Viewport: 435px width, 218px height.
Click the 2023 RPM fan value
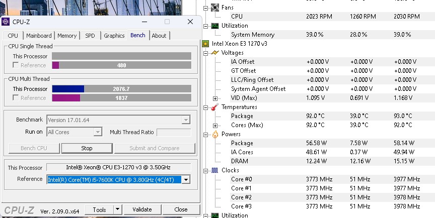pos(319,16)
